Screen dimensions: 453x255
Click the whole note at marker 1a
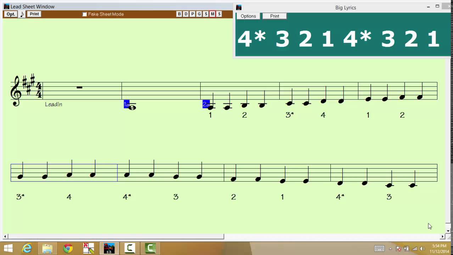click(x=132, y=107)
